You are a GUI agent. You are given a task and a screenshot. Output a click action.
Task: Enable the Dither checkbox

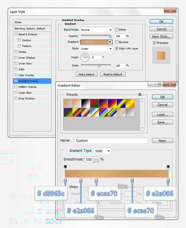117,30
